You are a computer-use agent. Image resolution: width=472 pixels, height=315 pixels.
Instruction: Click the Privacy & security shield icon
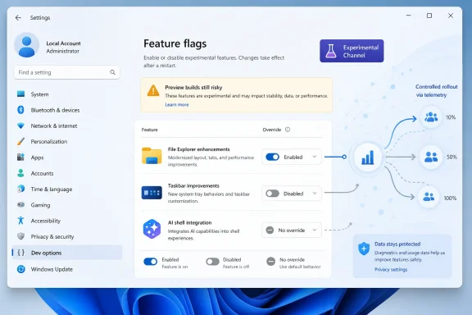click(x=20, y=236)
